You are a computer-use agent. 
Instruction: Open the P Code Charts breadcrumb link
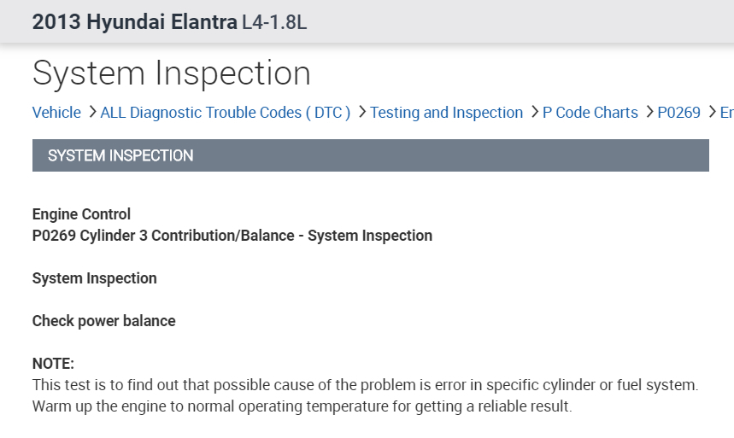click(x=590, y=113)
